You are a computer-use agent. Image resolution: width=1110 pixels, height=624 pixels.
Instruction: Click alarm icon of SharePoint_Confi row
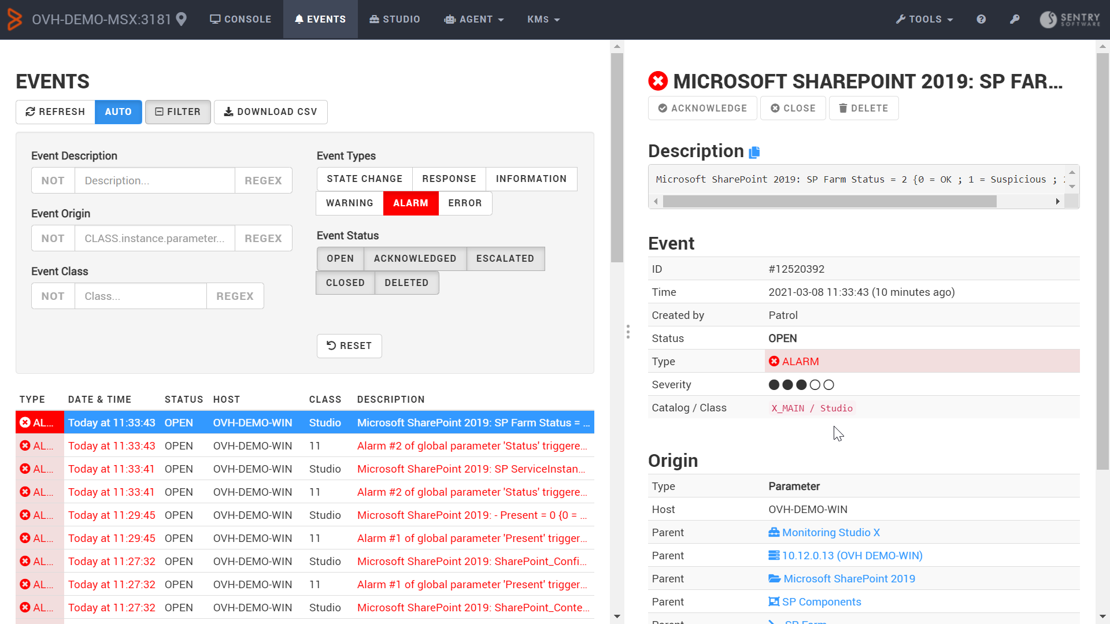pyautogui.click(x=25, y=561)
